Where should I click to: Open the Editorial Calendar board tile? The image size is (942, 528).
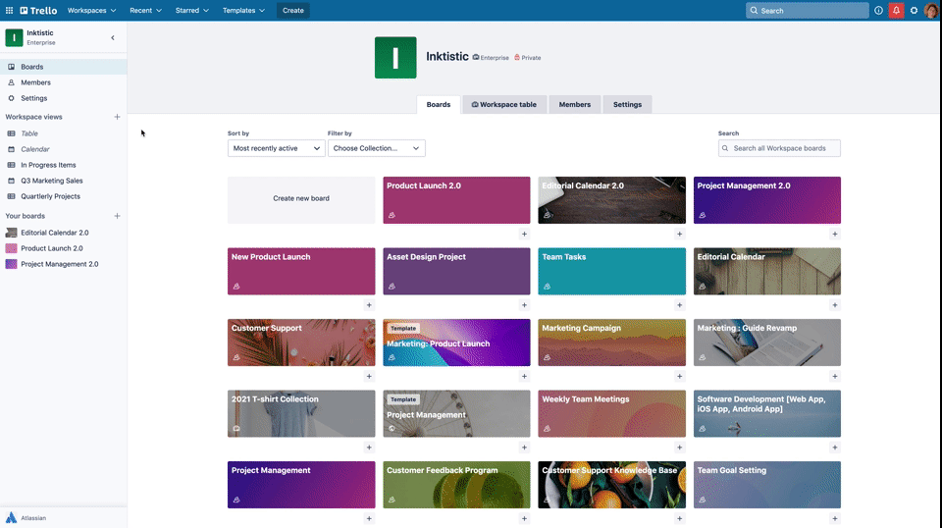click(x=767, y=272)
